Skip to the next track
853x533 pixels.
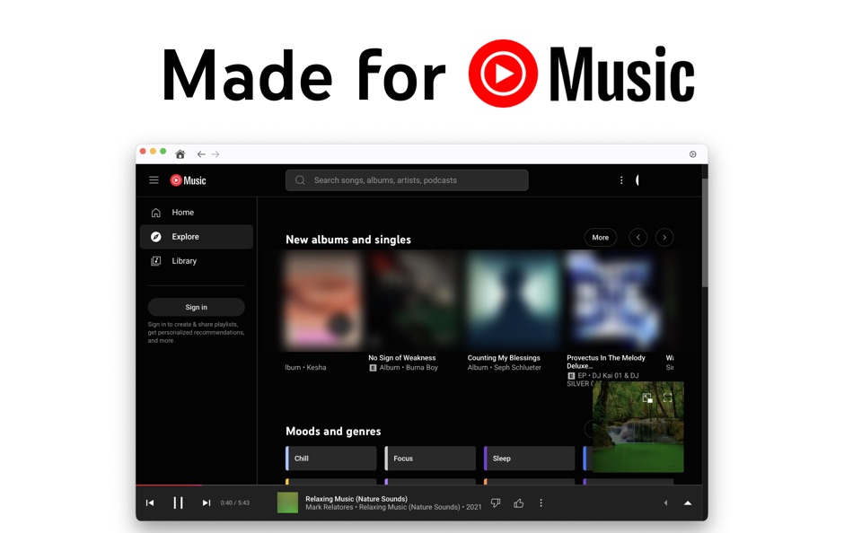(x=207, y=503)
